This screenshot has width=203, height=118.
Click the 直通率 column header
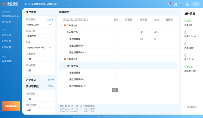(169, 20)
